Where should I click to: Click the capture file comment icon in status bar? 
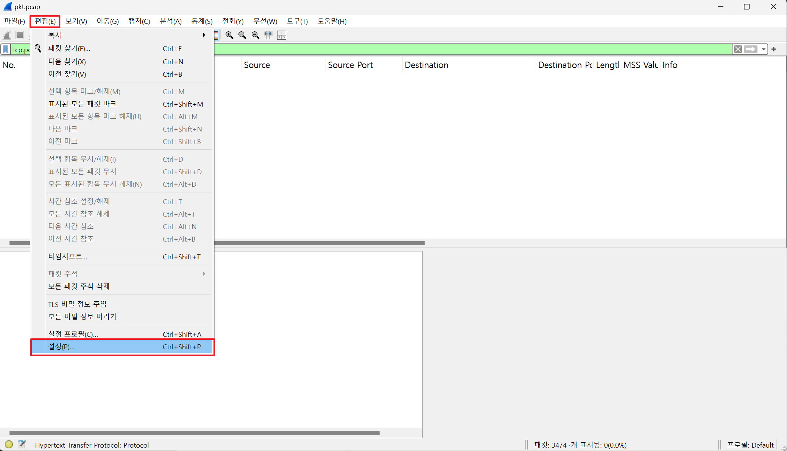22,445
